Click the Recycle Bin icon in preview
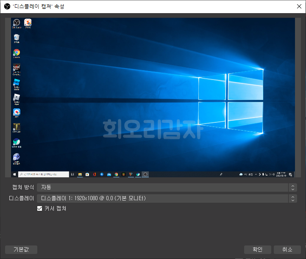 click(17, 39)
